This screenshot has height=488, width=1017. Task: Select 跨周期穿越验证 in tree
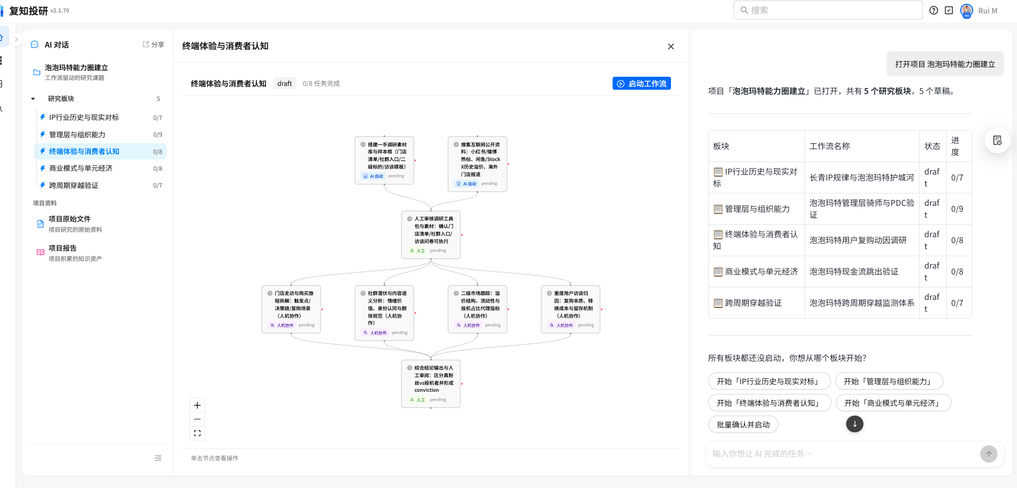(101, 185)
